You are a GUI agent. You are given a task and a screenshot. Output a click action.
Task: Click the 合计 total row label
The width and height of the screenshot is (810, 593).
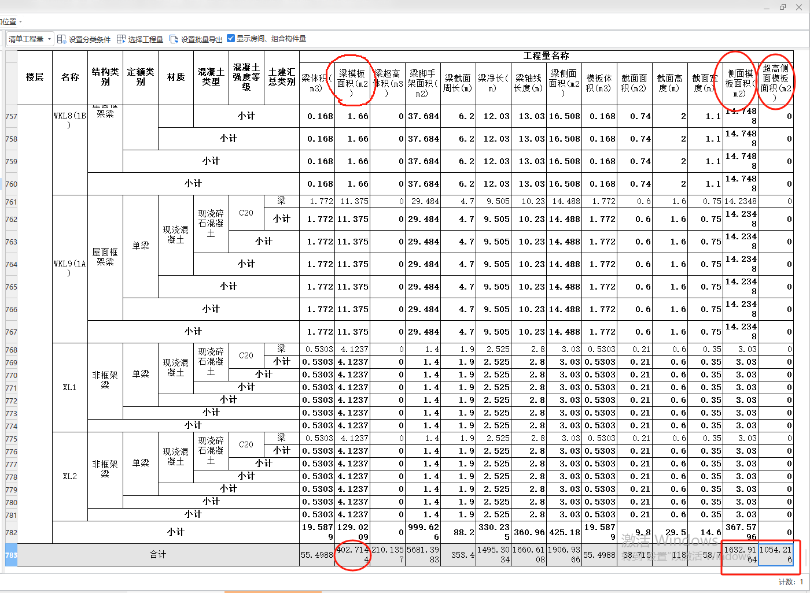click(158, 555)
